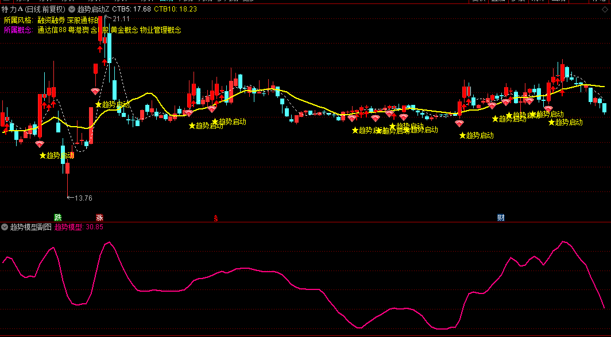Click the 13.76 low price label
Screen dimensions: 611x337
point(83,198)
